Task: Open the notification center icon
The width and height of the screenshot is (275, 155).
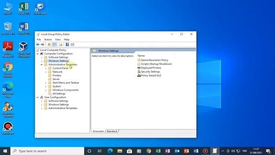Action: pyautogui.click(x=268, y=151)
